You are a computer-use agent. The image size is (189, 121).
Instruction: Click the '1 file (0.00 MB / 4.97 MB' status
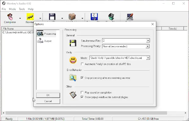coord(45,119)
